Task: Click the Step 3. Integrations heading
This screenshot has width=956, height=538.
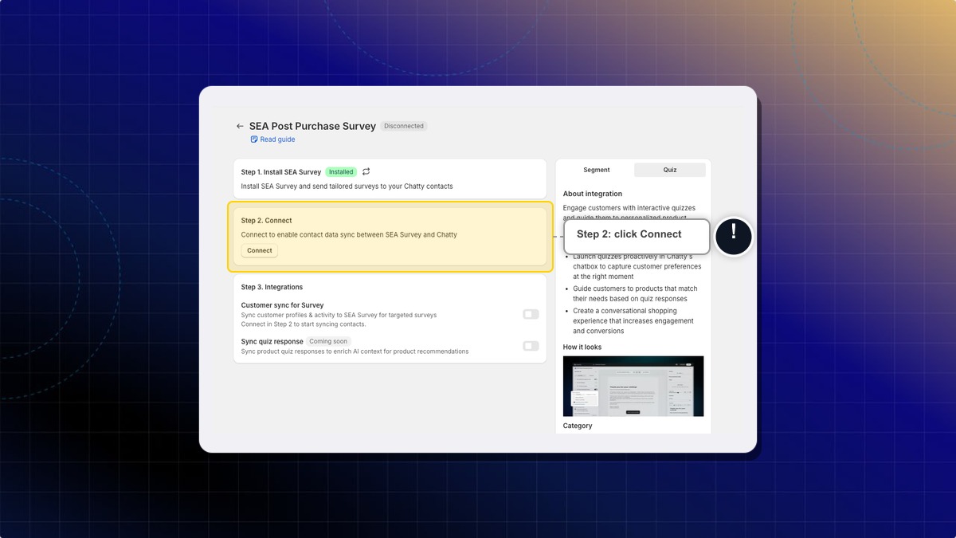Action: click(272, 287)
